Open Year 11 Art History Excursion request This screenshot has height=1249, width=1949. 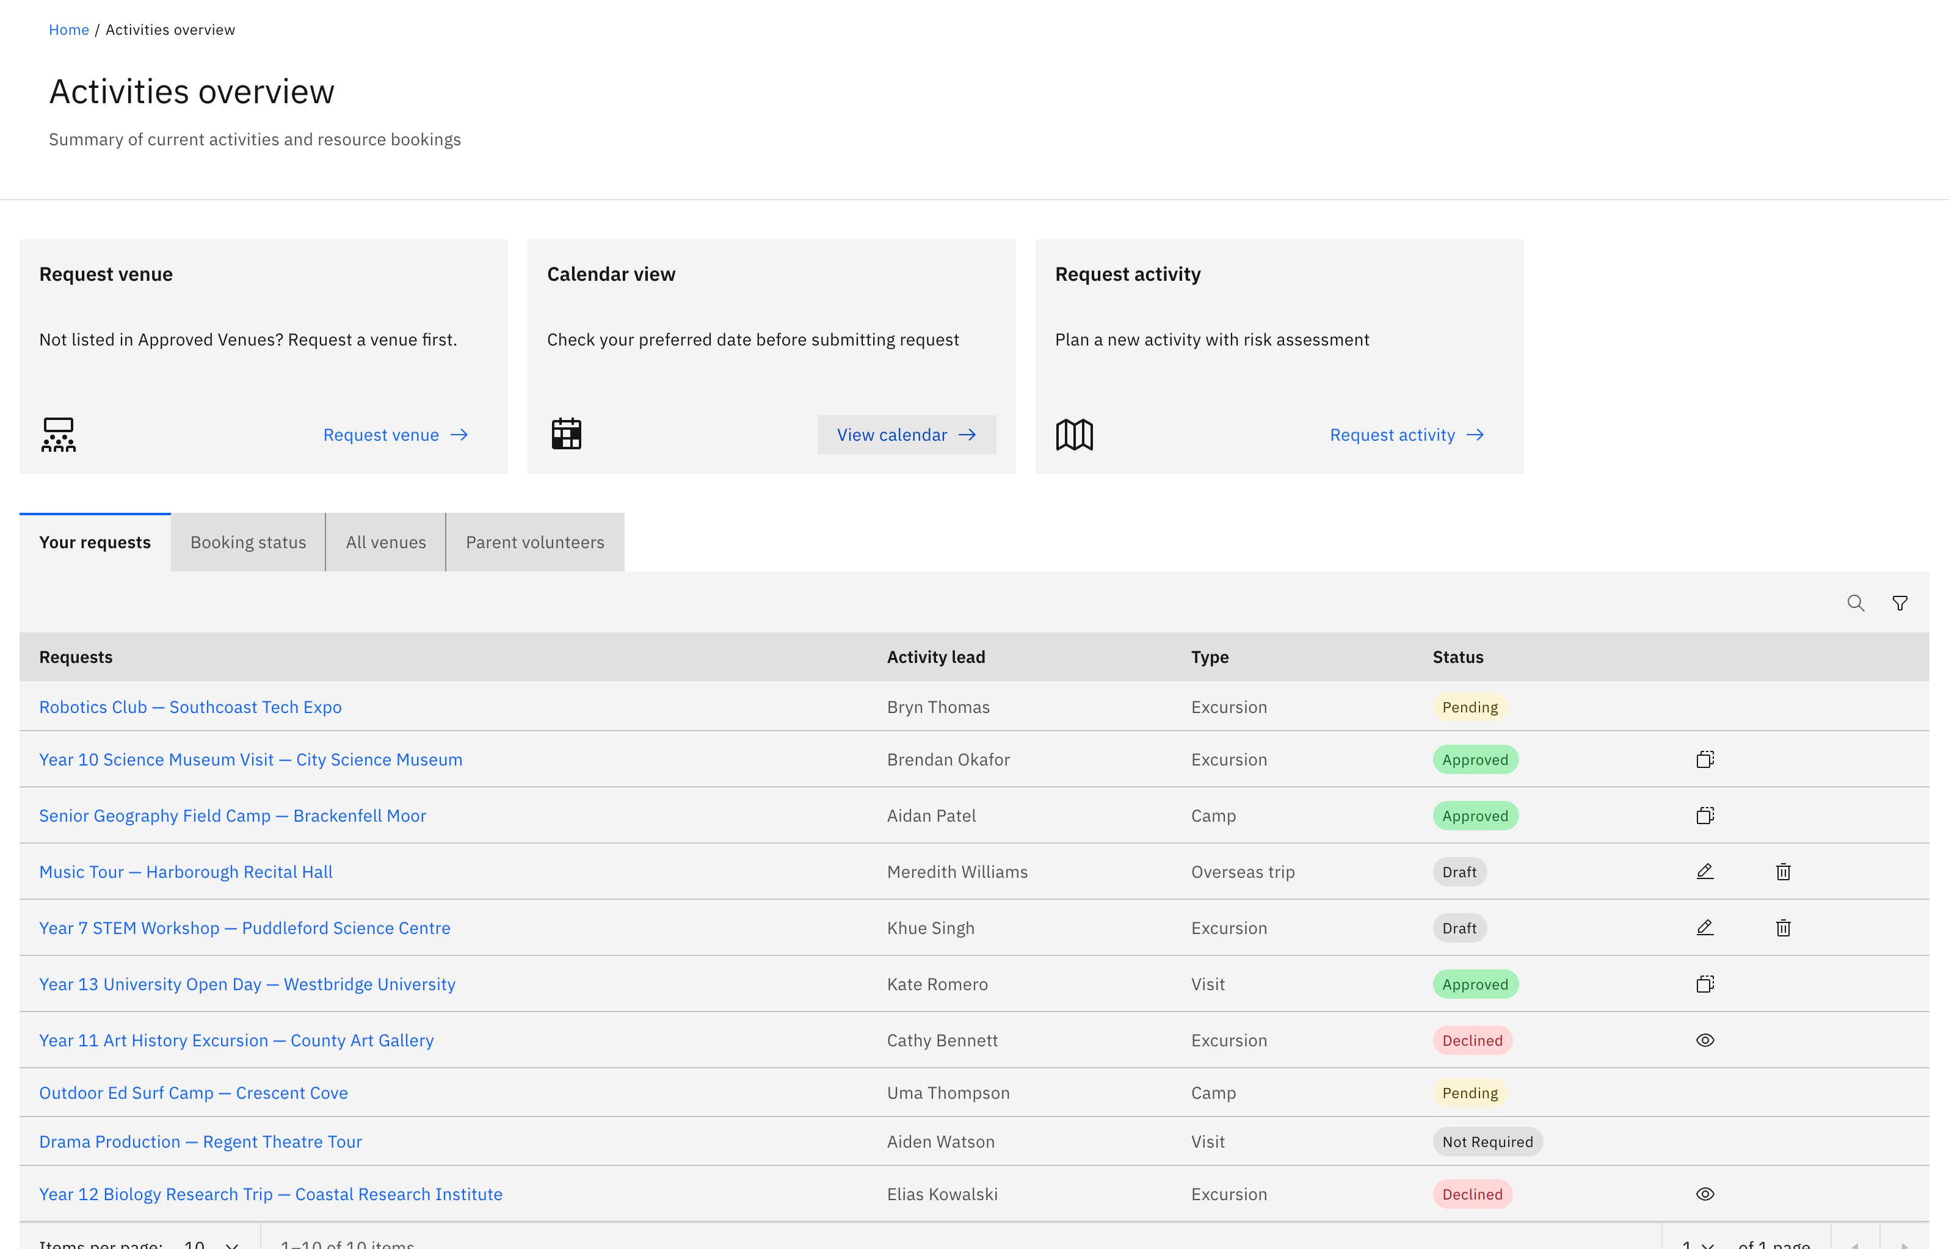[237, 1041]
